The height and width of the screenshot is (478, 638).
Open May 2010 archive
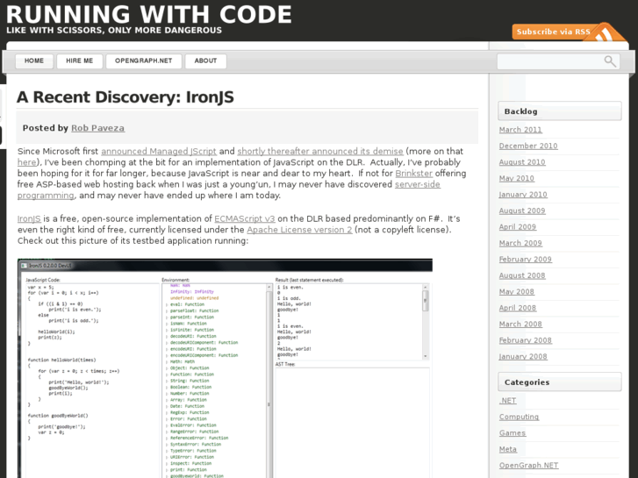[517, 179]
